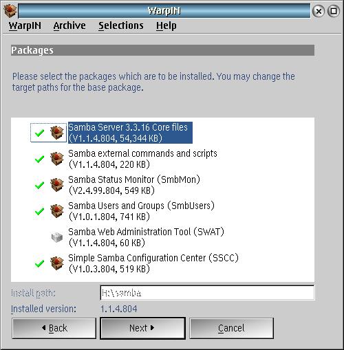Screen dimensions: 344x350
Task: Click the window maximize icon in title bar
Action: pos(334,11)
